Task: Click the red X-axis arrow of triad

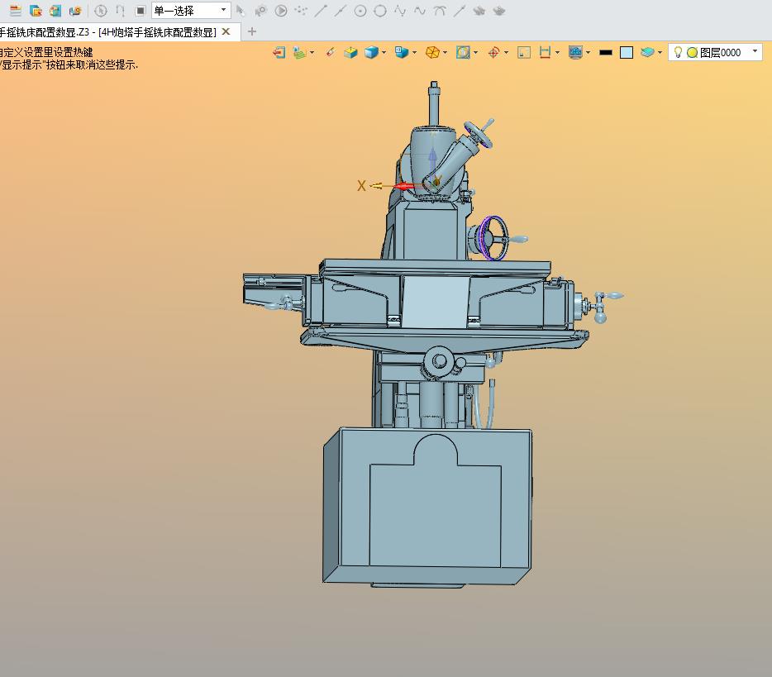Action: click(x=403, y=187)
